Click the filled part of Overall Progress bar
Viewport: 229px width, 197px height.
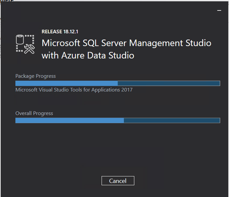(x=69, y=120)
